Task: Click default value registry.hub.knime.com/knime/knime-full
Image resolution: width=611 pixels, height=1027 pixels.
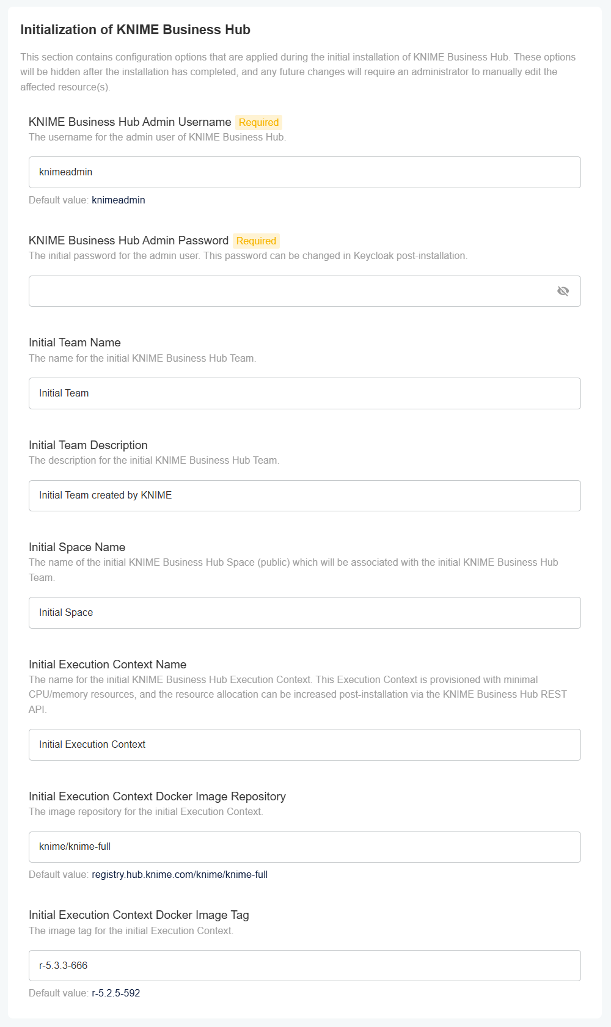Action: (180, 875)
